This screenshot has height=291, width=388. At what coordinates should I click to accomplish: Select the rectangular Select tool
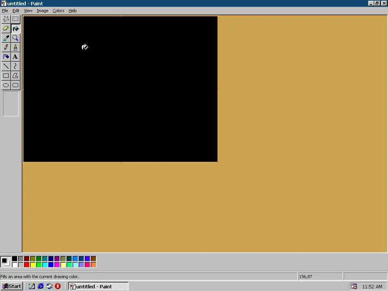pyautogui.click(x=15, y=19)
